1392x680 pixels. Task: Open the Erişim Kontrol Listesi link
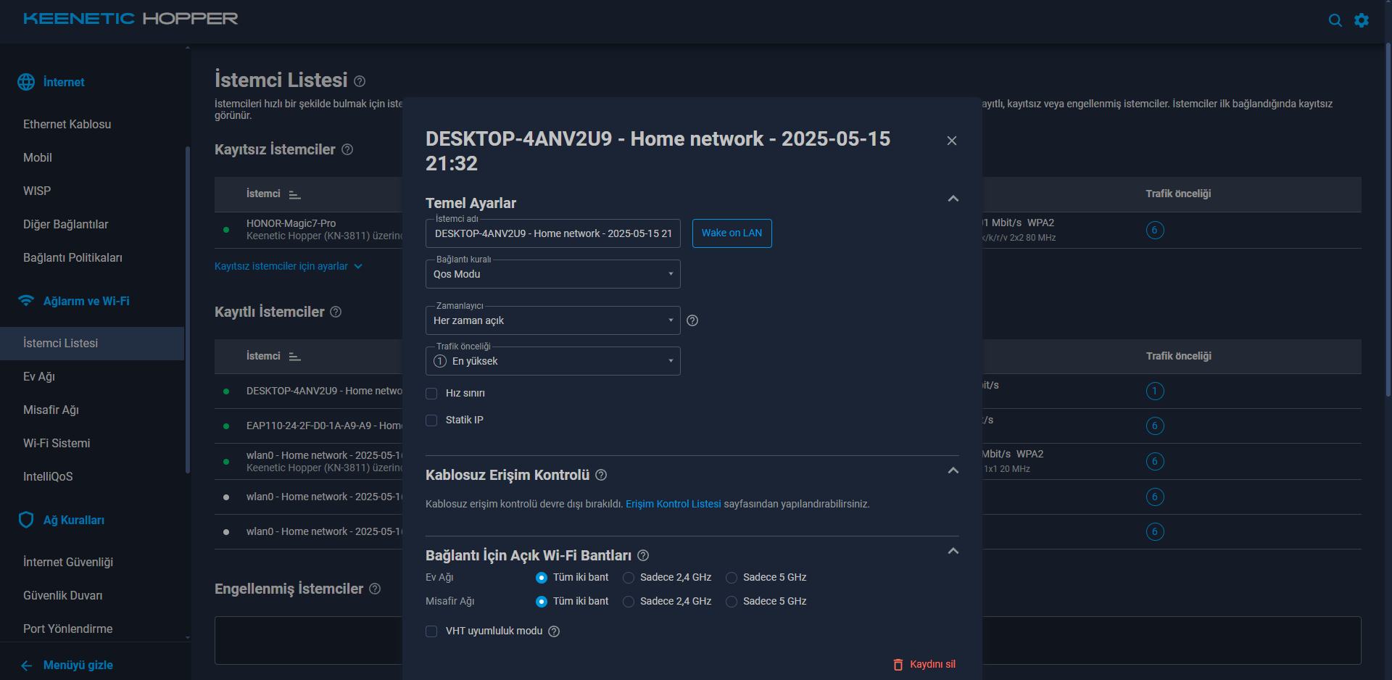click(x=674, y=504)
